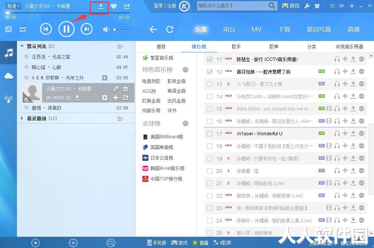
Task: Add 音符姑娘 song to playlist with plus
Action: 345,71
